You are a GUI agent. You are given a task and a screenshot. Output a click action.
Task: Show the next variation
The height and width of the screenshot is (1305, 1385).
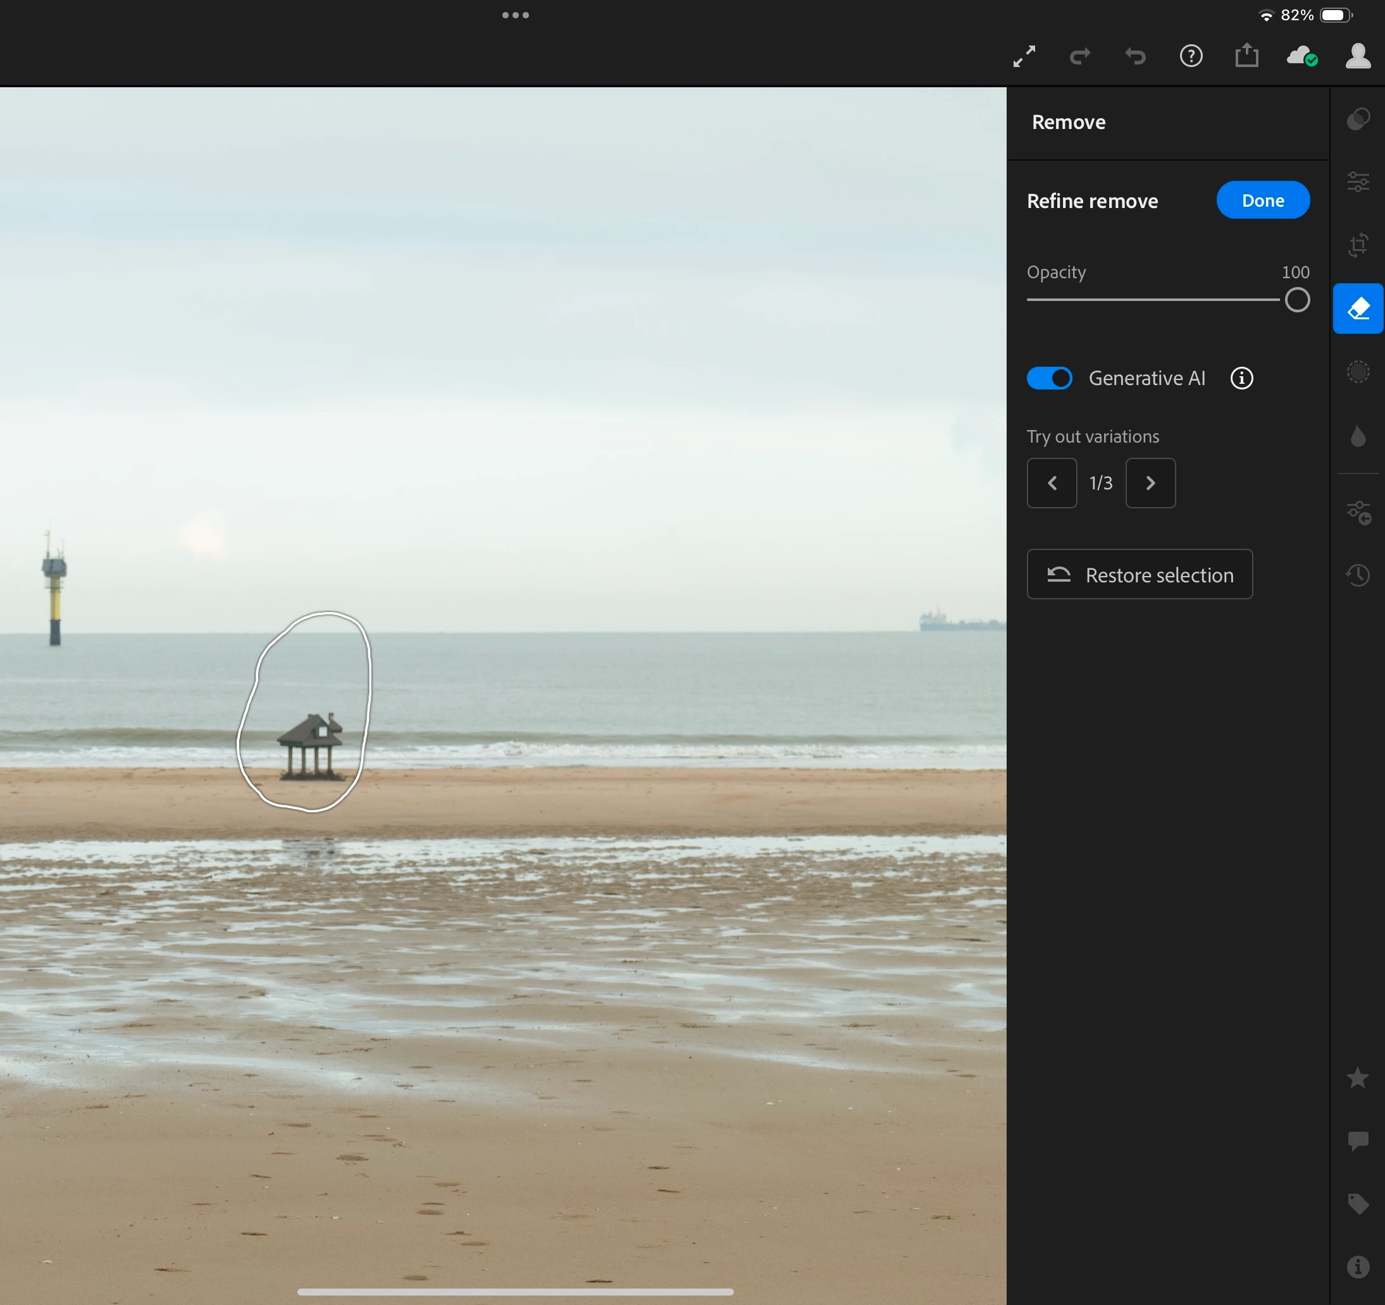click(x=1150, y=482)
